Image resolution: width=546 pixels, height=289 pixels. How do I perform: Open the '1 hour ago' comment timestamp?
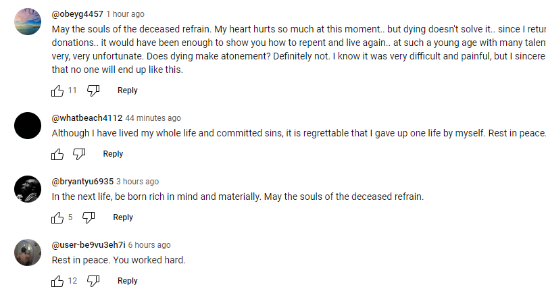[125, 14]
